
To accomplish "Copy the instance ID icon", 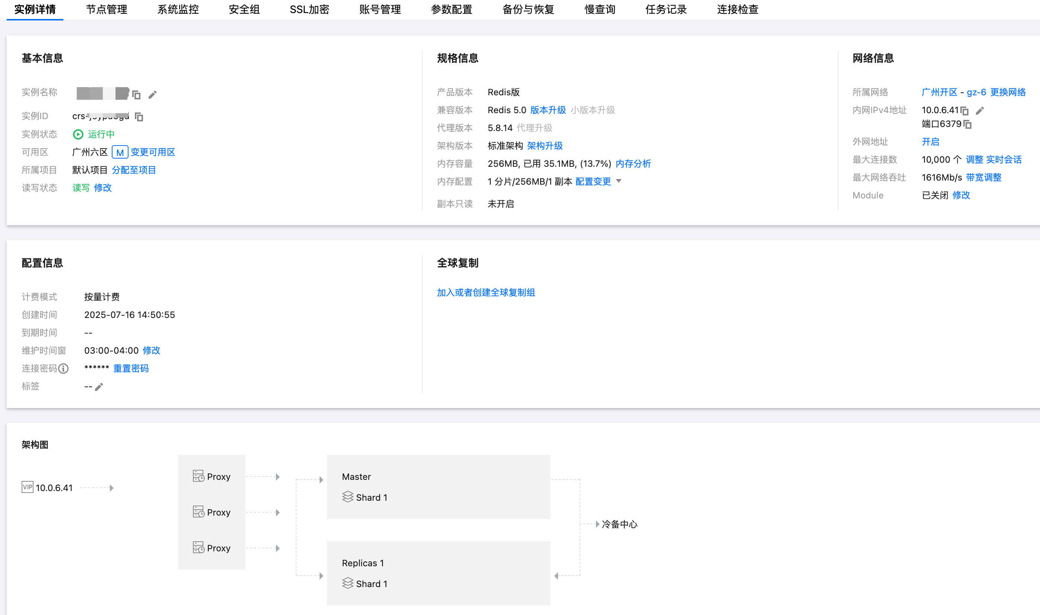I will (139, 117).
